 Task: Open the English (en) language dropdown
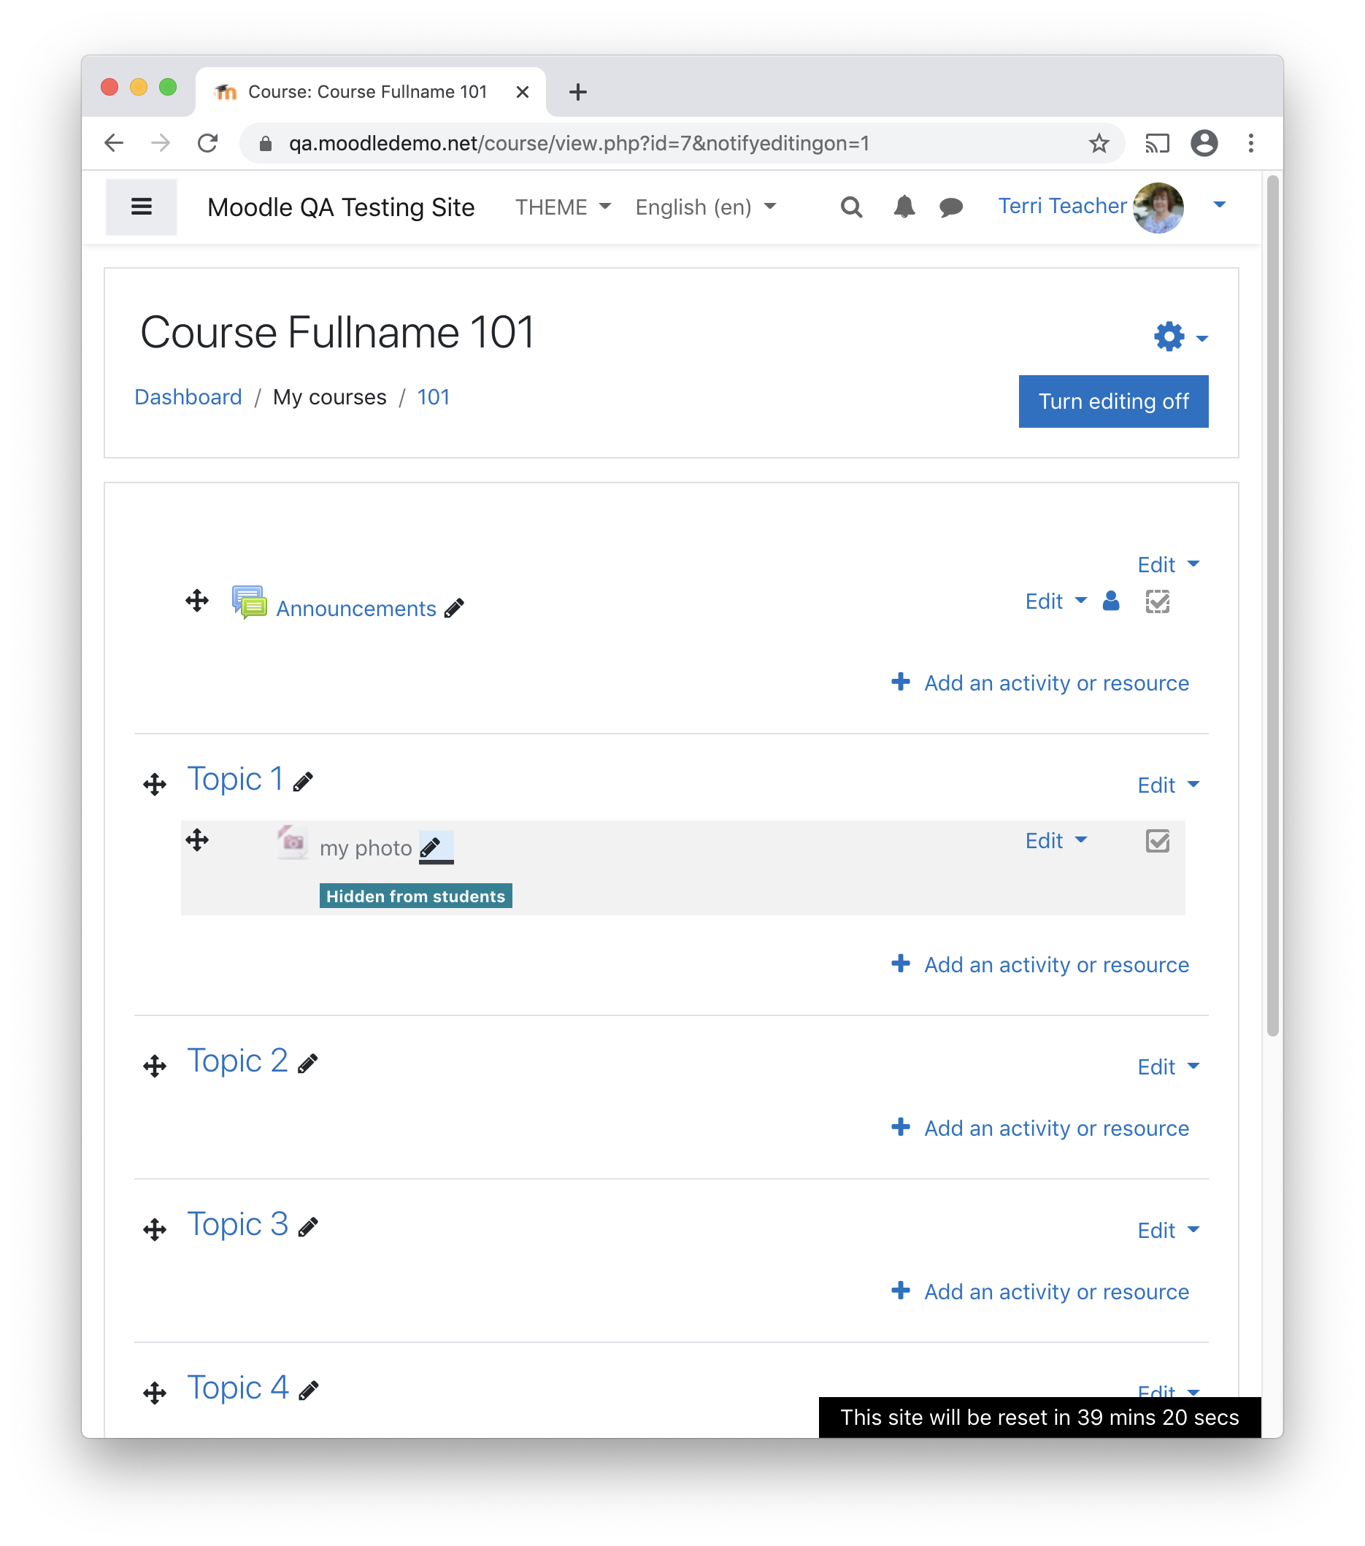[706, 207]
